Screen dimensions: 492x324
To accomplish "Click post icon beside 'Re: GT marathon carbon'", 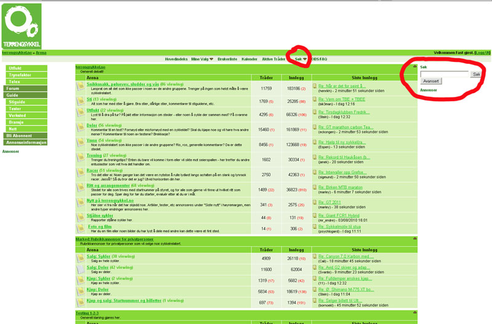I will (x=314, y=128).
